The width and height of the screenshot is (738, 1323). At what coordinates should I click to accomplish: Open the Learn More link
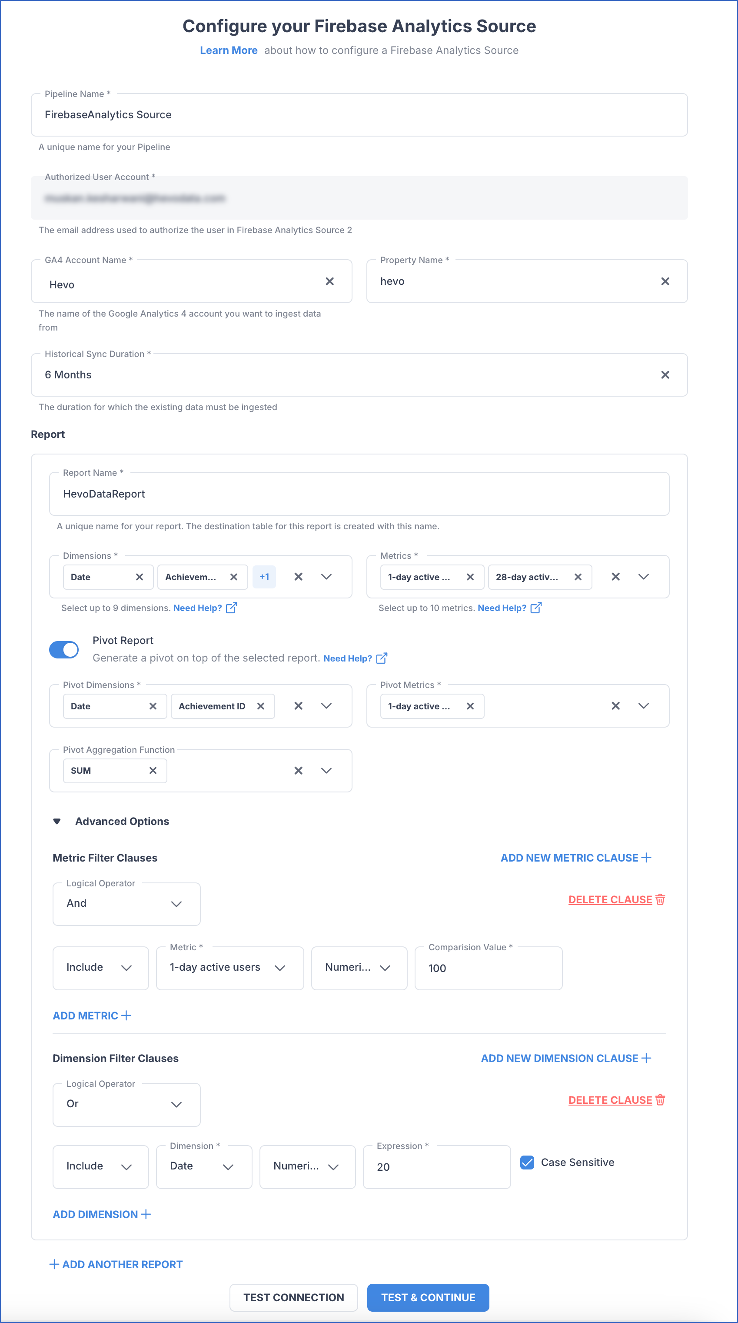pos(229,50)
